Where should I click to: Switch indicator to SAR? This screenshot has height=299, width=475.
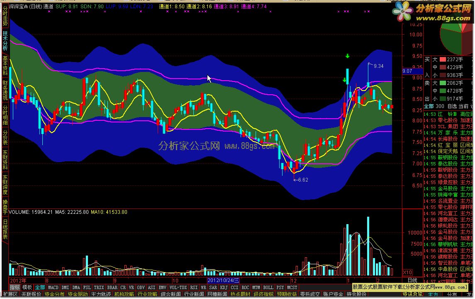point(213,287)
